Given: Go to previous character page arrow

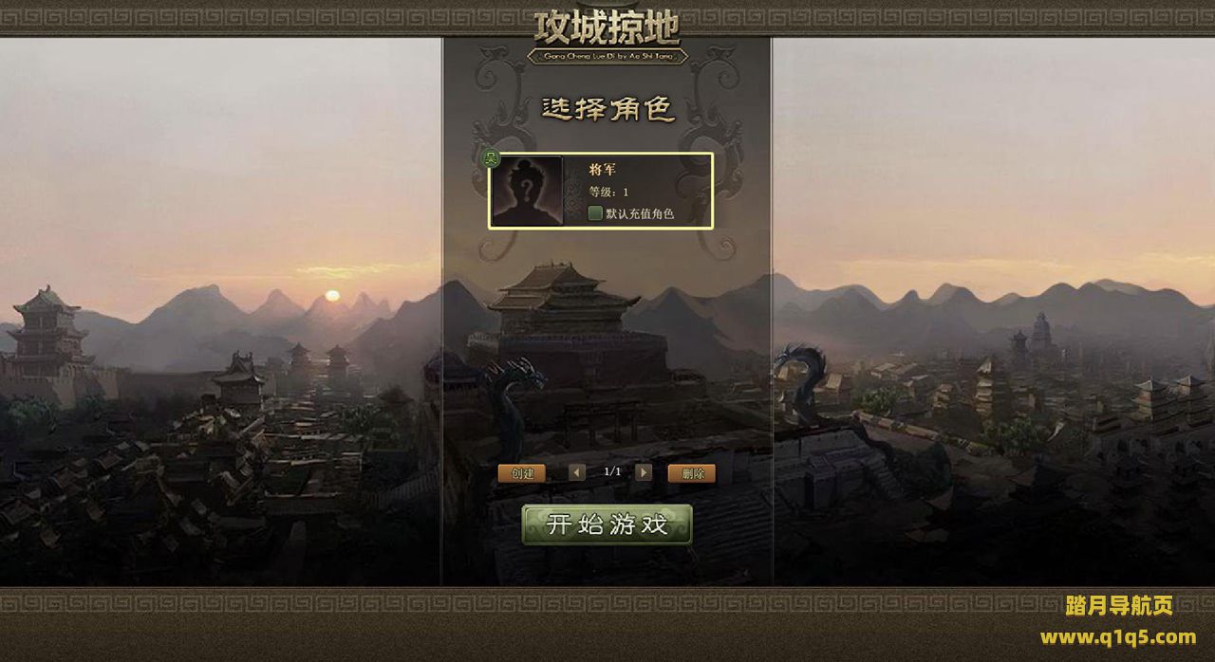Looking at the screenshot, I should click(577, 472).
